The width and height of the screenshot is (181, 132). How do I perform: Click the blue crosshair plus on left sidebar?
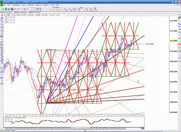pos(2,84)
